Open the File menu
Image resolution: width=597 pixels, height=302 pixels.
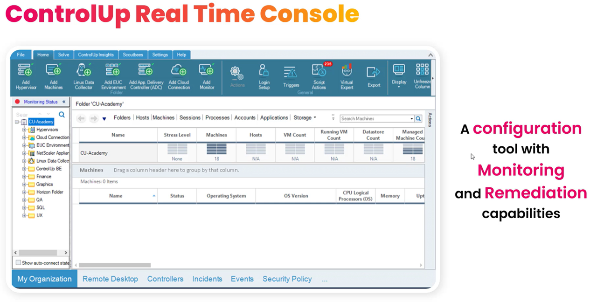coord(21,55)
